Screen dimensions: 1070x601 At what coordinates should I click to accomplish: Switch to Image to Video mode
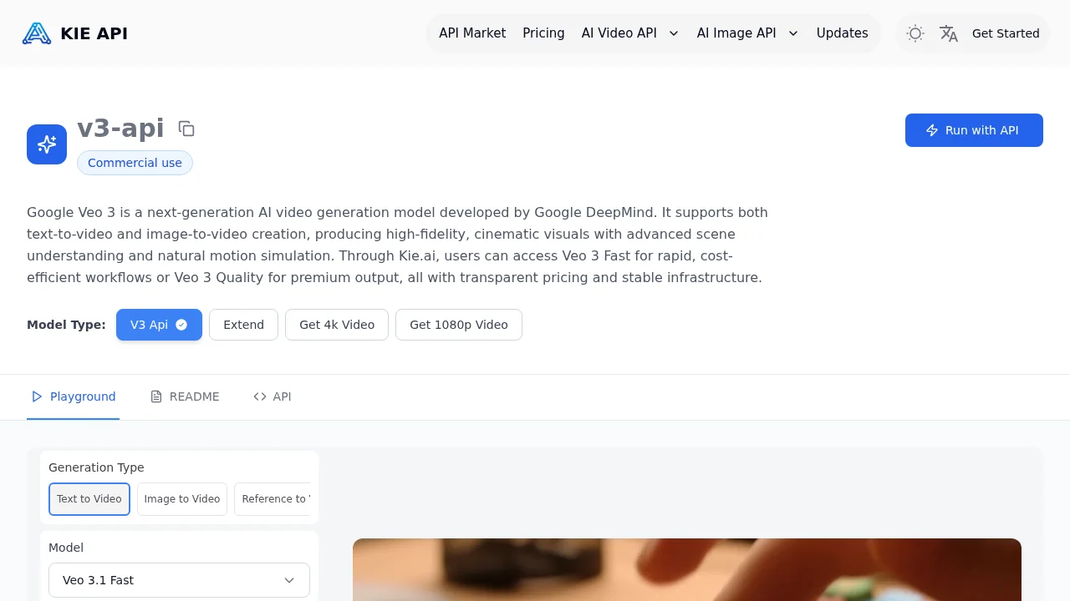pyautogui.click(x=181, y=499)
